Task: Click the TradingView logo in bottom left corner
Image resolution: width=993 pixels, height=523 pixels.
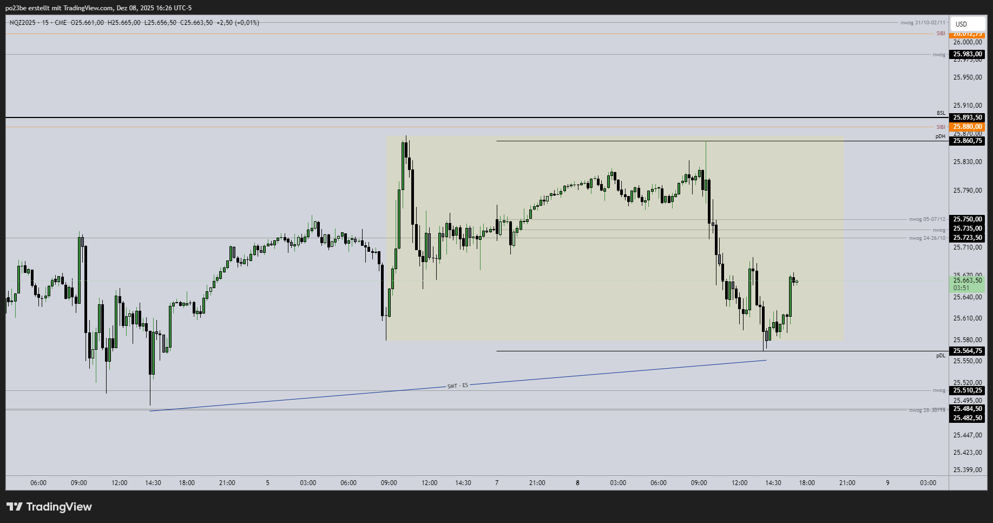Action: coord(49,507)
